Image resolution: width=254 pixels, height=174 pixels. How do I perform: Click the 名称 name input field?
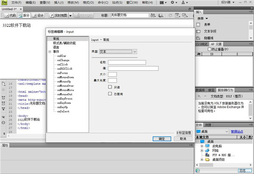point(127,62)
